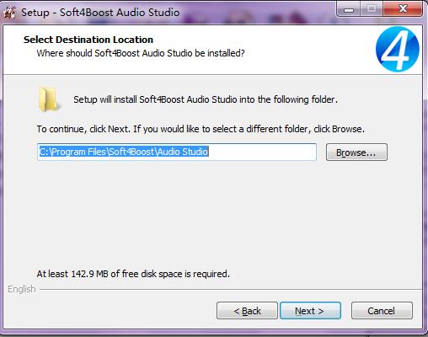
Task: Cancel the installation
Action: coord(382,311)
